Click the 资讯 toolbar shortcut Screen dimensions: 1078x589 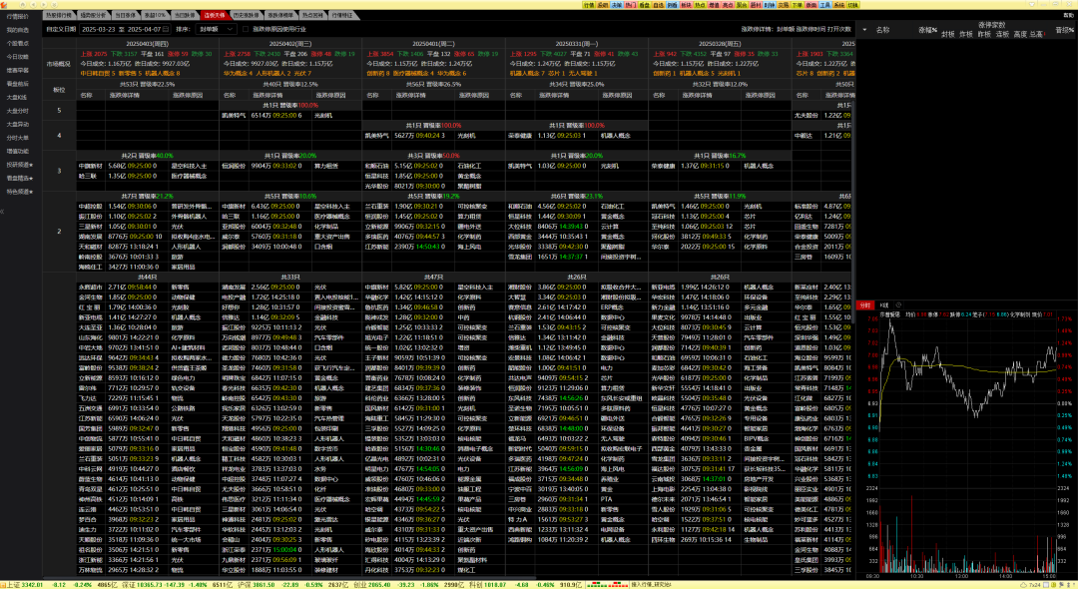click(x=603, y=4)
